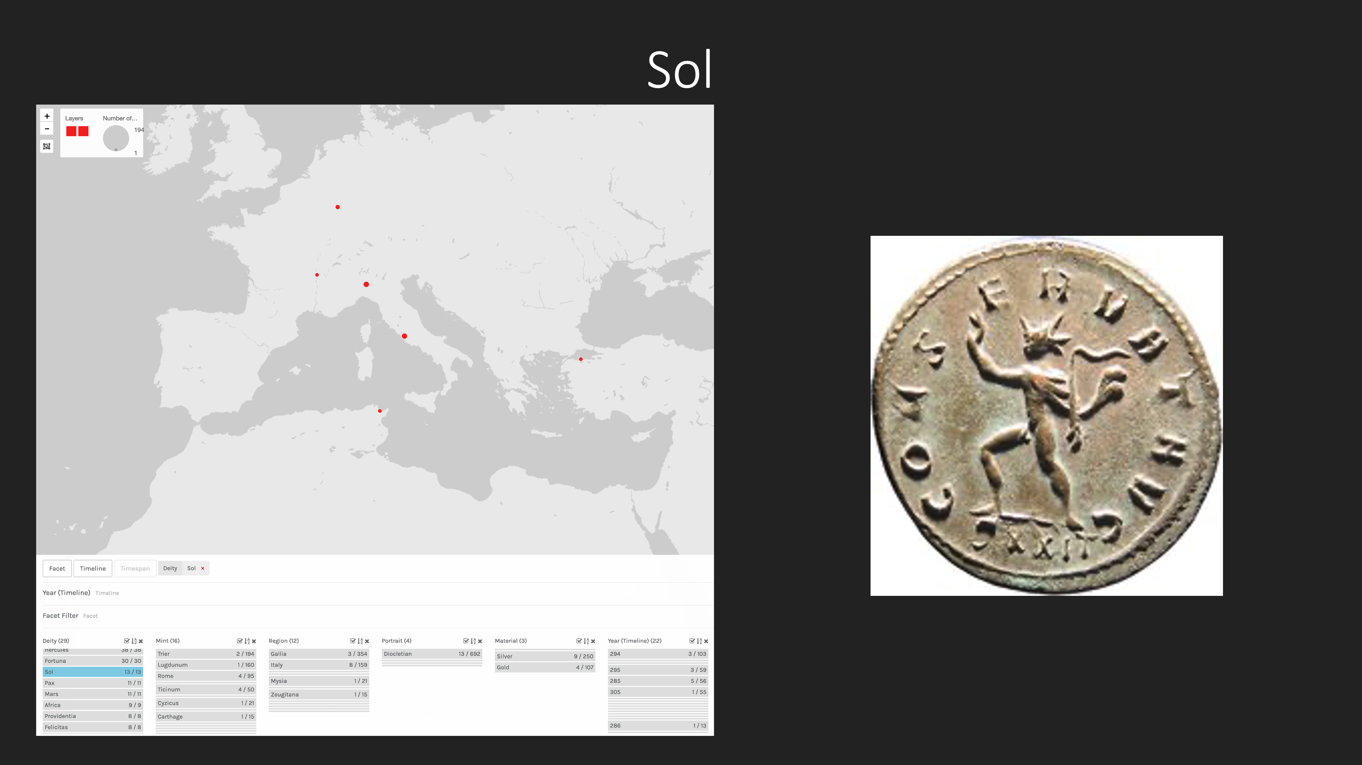Sort the Mint facet list
1362x765 pixels.
247,641
